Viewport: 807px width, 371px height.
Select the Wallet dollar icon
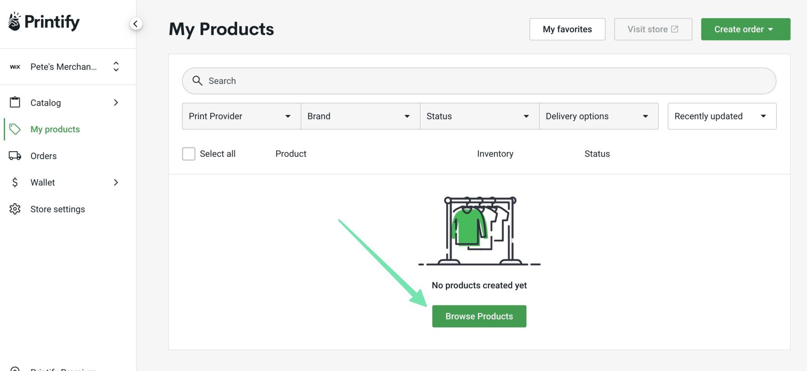15,182
